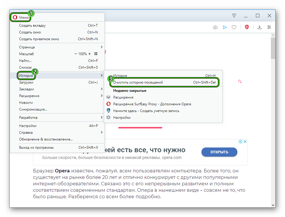Open the easy setup sliders icon

269,27
